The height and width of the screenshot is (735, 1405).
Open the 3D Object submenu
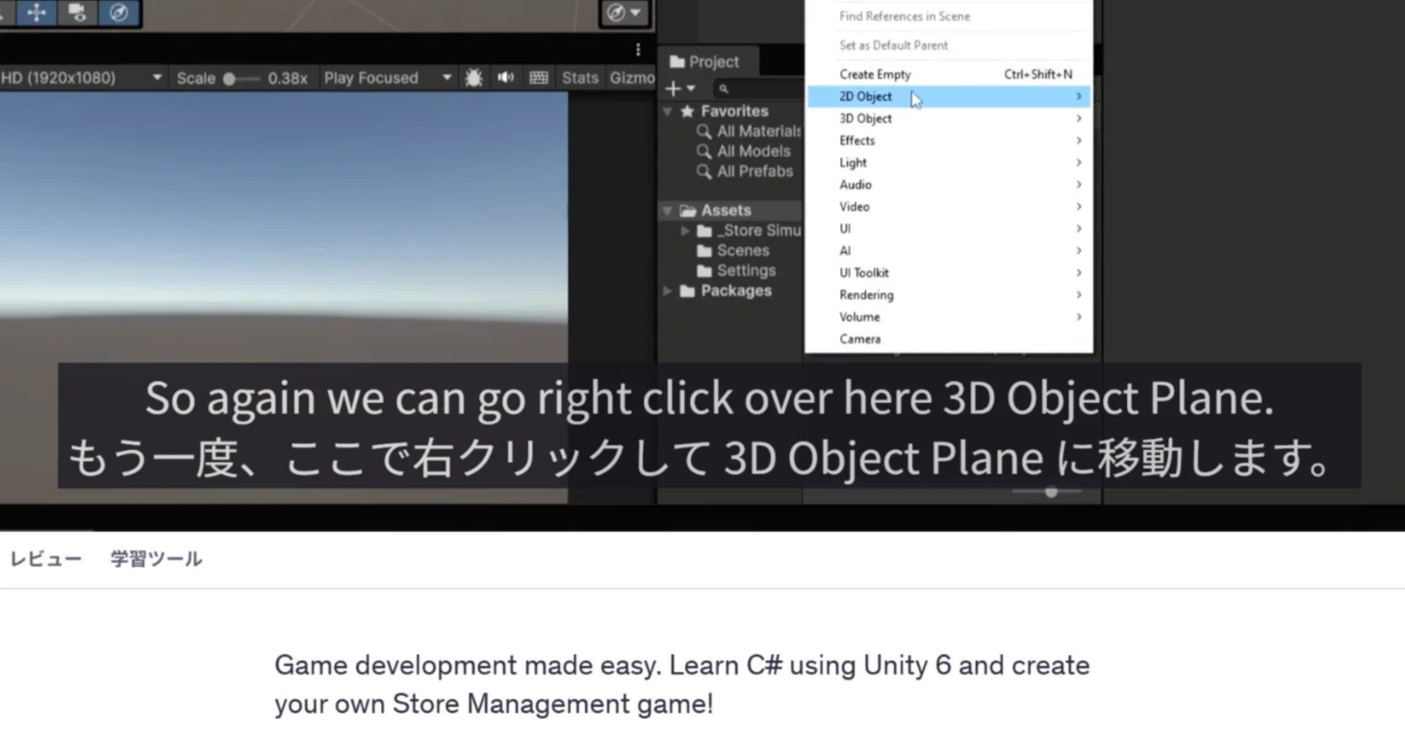click(949, 118)
